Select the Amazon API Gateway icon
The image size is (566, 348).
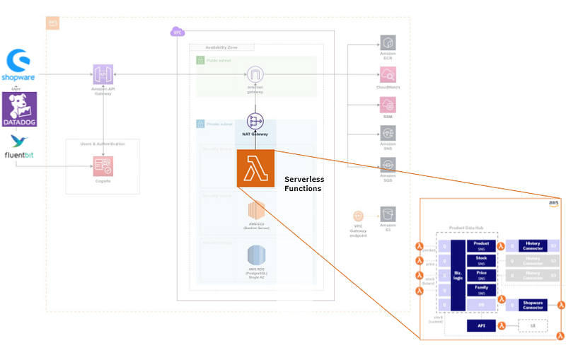(x=103, y=74)
